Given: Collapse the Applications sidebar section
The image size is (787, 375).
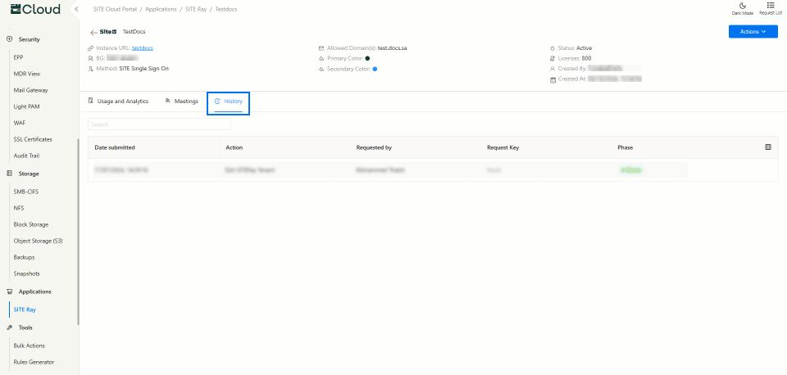Looking at the screenshot, I should tap(35, 291).
